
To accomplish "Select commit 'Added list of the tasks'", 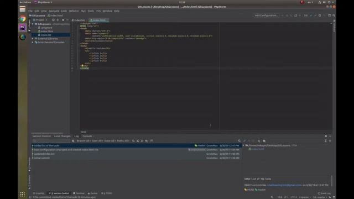I will pyautogui.click(x=137, y=146).
